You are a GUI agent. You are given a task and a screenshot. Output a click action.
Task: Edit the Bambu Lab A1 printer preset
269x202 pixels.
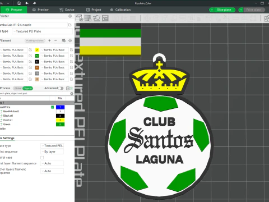pos(70,25)
